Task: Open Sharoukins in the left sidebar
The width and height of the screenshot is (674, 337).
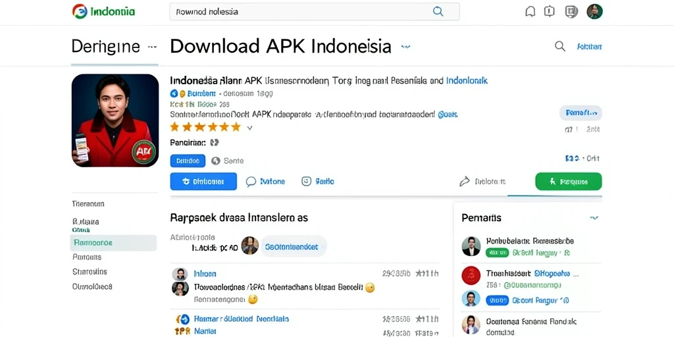Action: [90, 272]
